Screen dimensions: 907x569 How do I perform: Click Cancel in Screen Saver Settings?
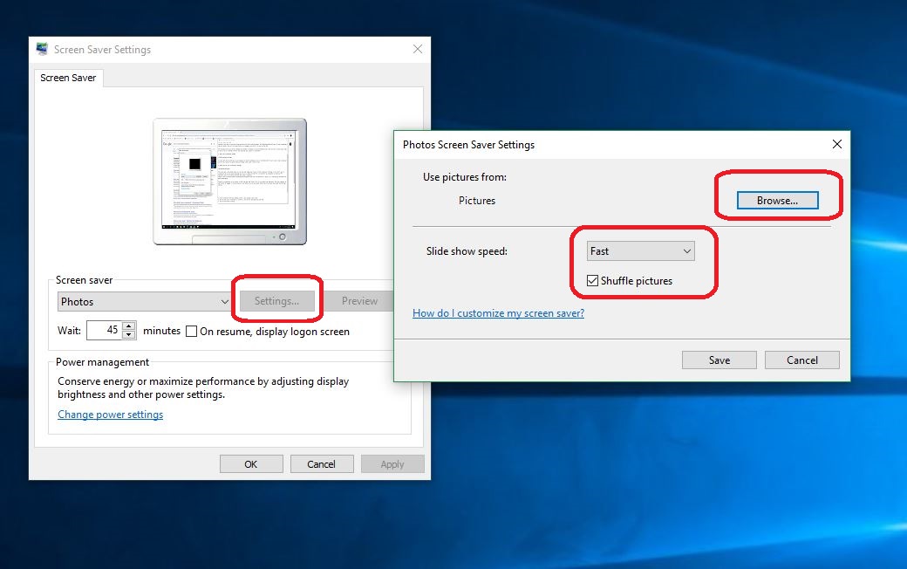[322, 463]
